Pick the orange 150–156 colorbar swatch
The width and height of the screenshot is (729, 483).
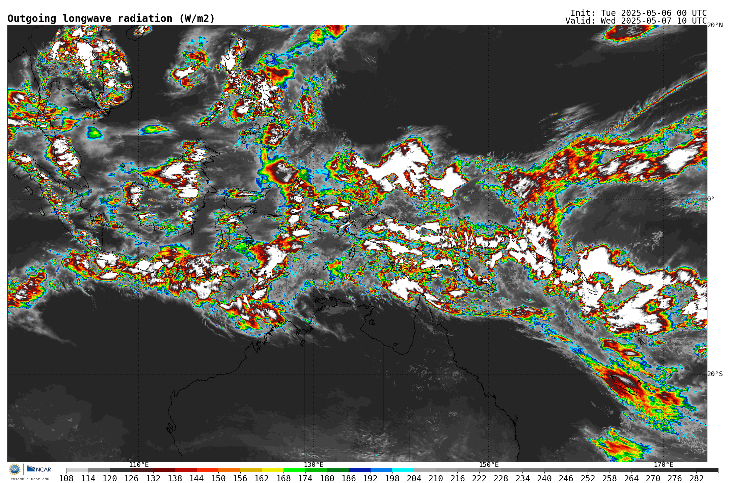(229, 470)
